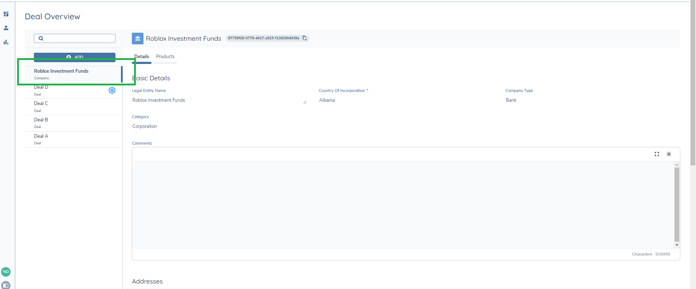Image resolution: width=696 pixels, height=289 pixels.
Task: Select the Details tab
Action: (x=142, y=57)
